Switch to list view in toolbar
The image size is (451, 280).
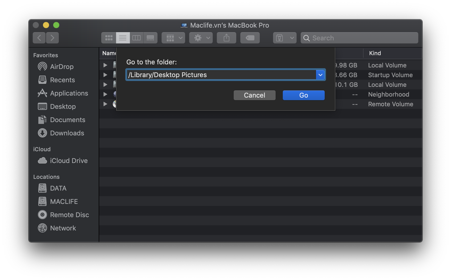pos(123,38)
